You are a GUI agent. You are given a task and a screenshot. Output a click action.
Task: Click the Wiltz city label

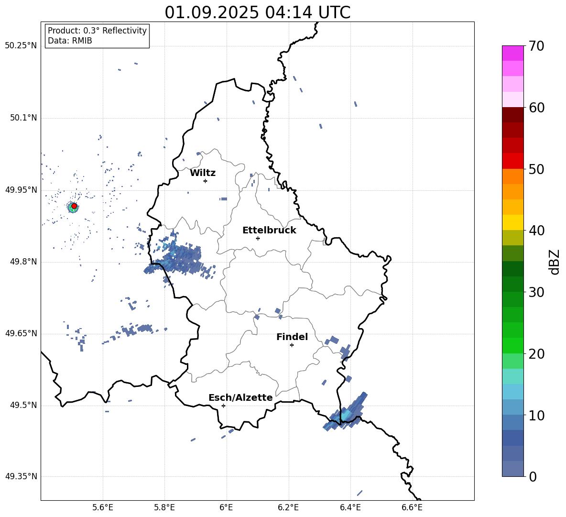203,173
